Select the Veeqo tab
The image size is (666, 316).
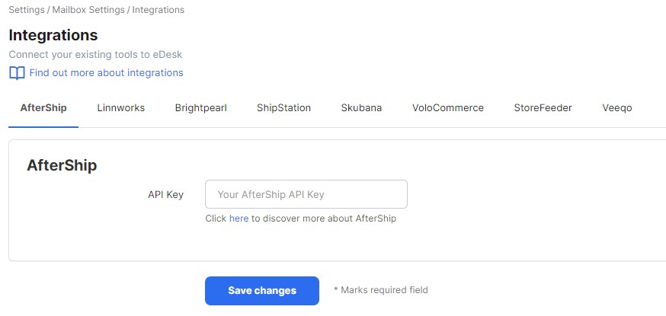click(617, 107)
